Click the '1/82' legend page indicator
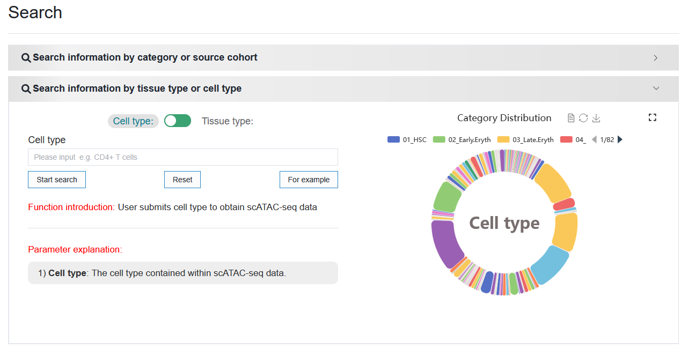 point(607,139)
